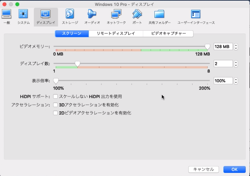Open the ユーザーインターフェース settings icon
Screen dimensions: 250x176
(x=196, y=17)
